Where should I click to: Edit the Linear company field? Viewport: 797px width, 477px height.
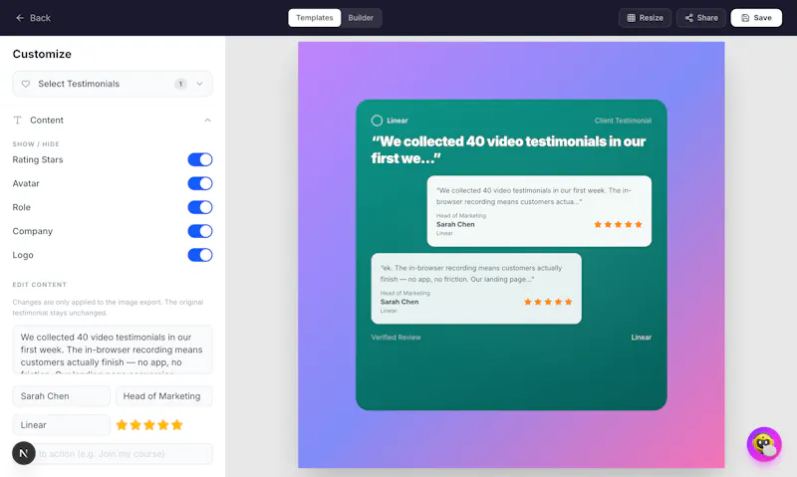tap(61, 425)
